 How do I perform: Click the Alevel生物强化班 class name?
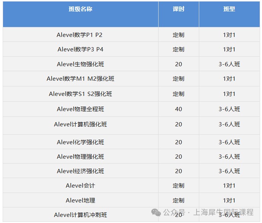80,64
